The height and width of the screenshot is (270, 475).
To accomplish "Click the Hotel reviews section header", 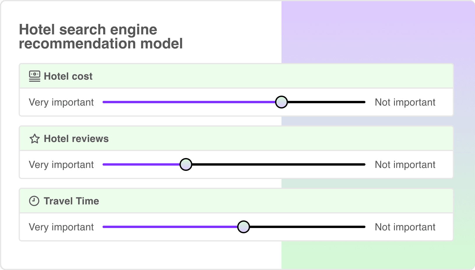I will pyautogui.click(x=76, y=139).
